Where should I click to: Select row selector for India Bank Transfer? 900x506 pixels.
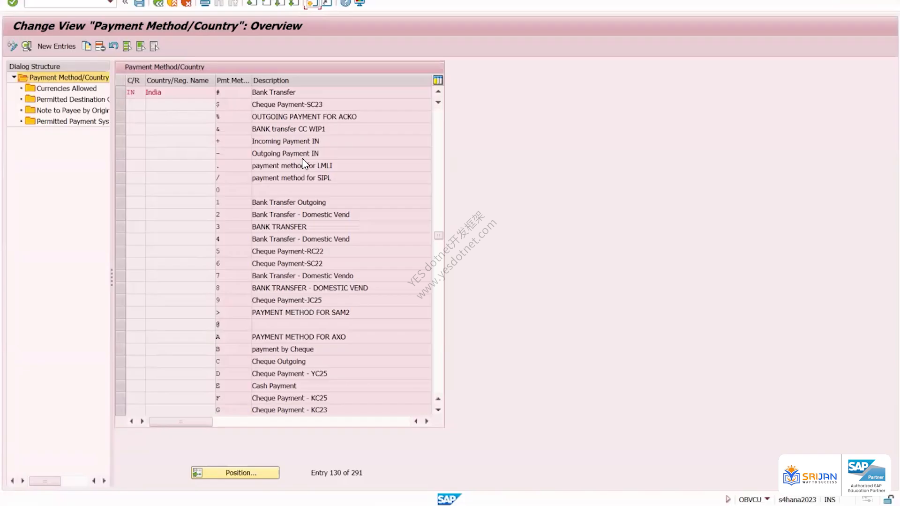(120, 92)
